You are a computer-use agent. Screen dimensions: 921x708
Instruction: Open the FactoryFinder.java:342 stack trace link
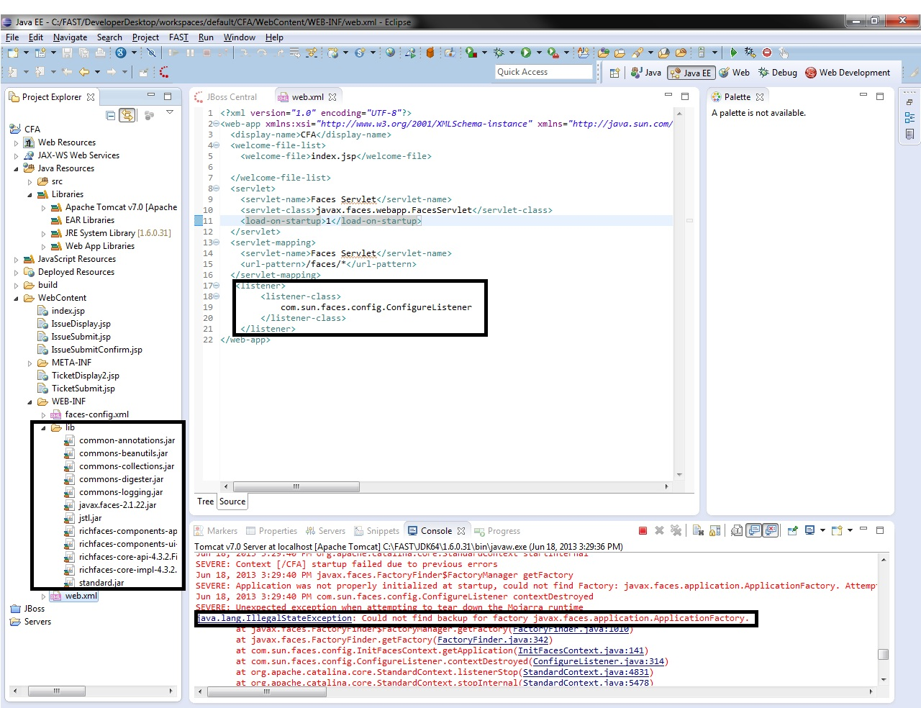click(492, 640)
